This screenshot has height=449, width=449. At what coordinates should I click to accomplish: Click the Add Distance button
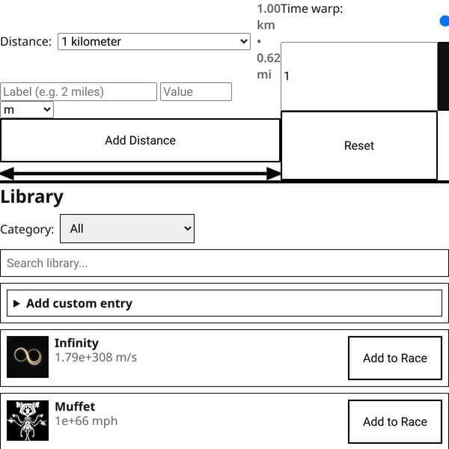(x=141, y=141)
